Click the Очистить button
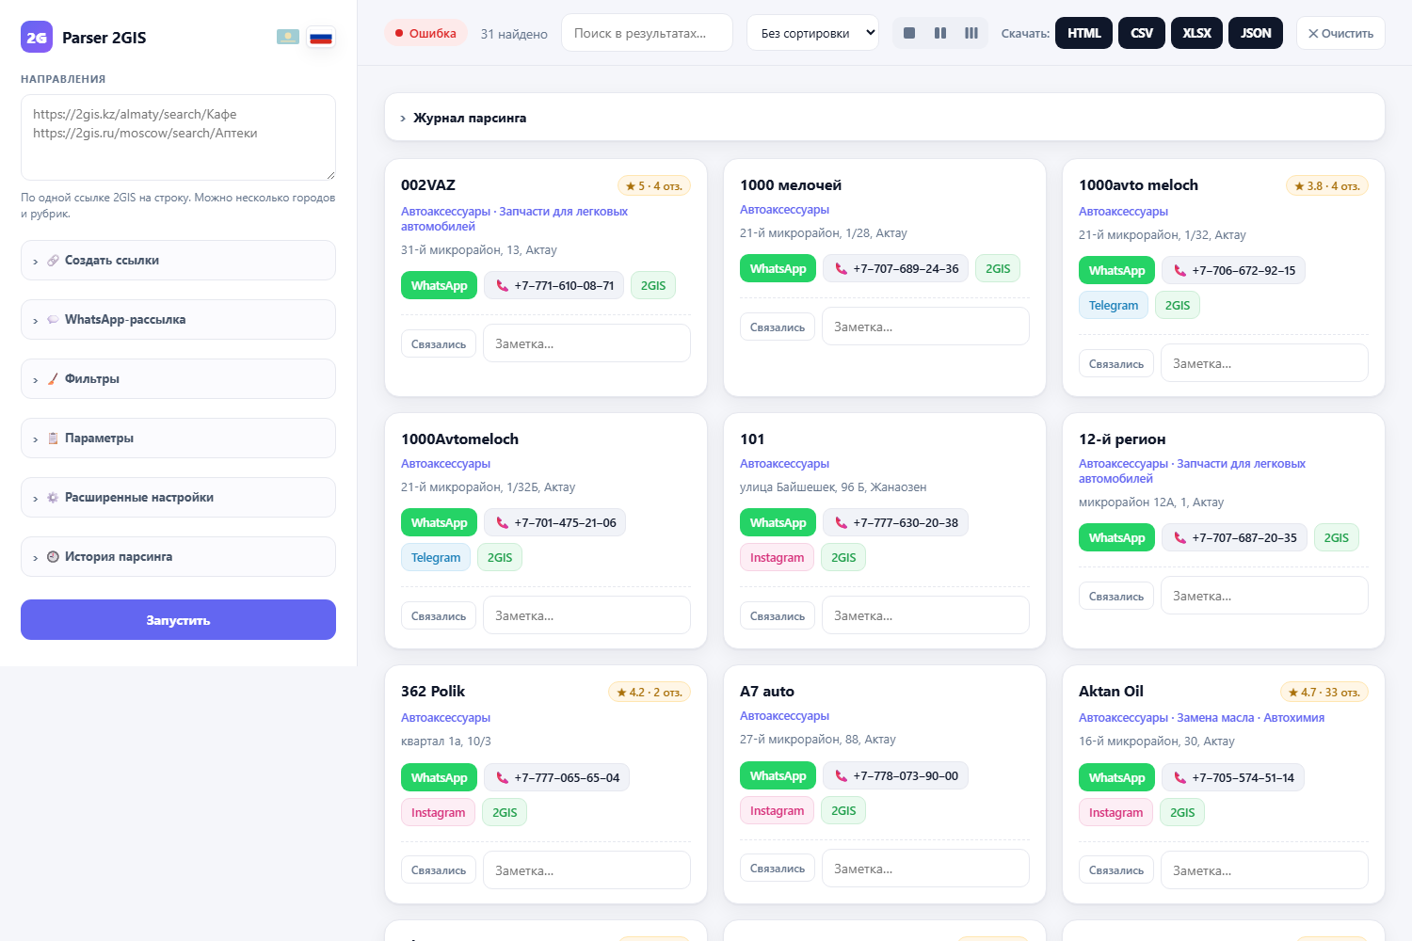This screenshot has height=941, width=1412. pos(1340,33)
